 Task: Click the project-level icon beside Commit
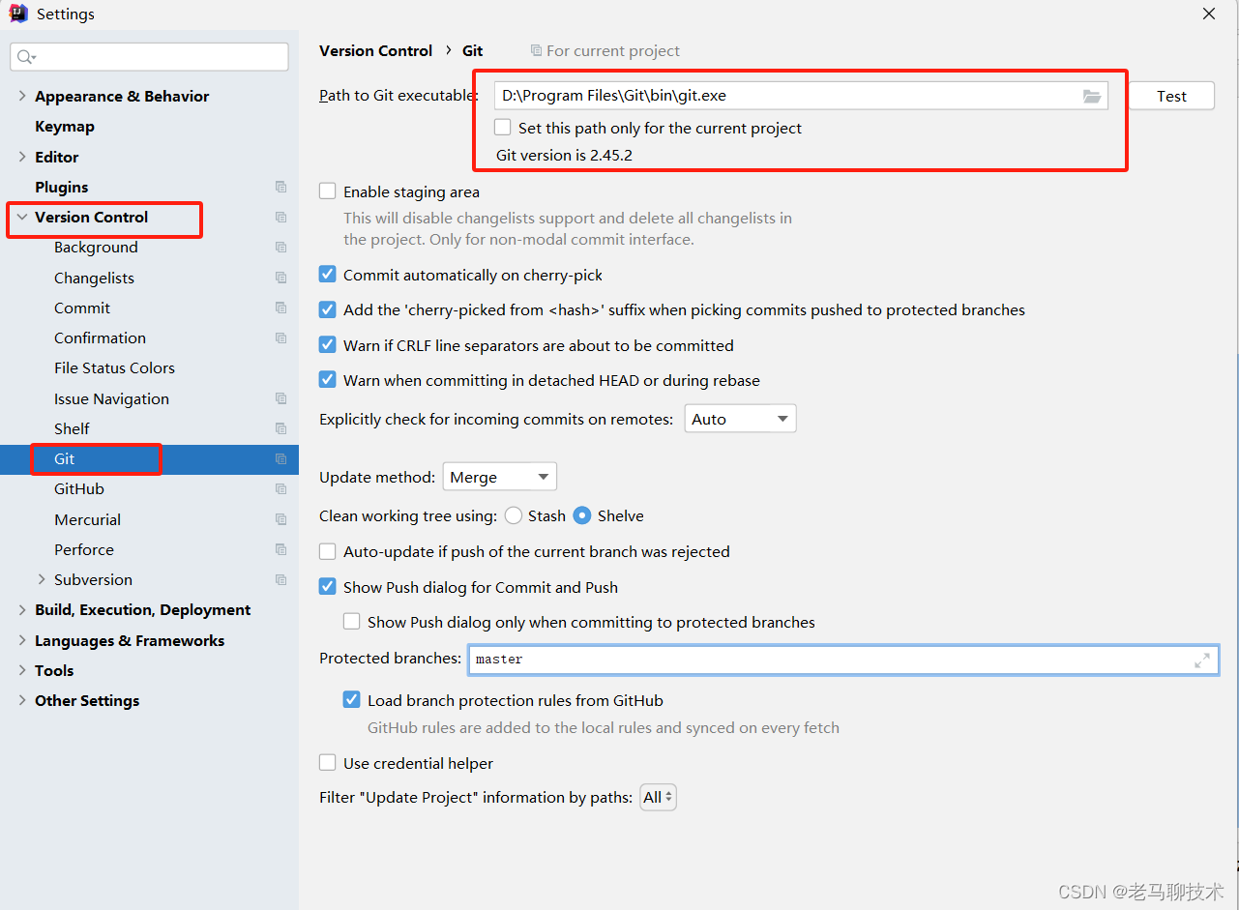pyautogui.click(x=280, y=308)
